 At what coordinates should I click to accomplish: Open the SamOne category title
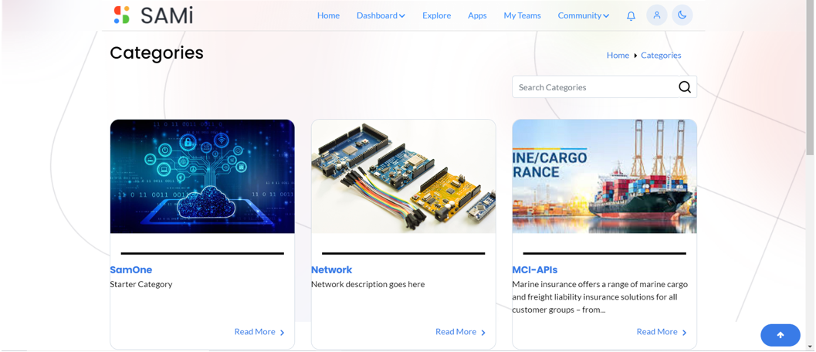tap(131, 269)
